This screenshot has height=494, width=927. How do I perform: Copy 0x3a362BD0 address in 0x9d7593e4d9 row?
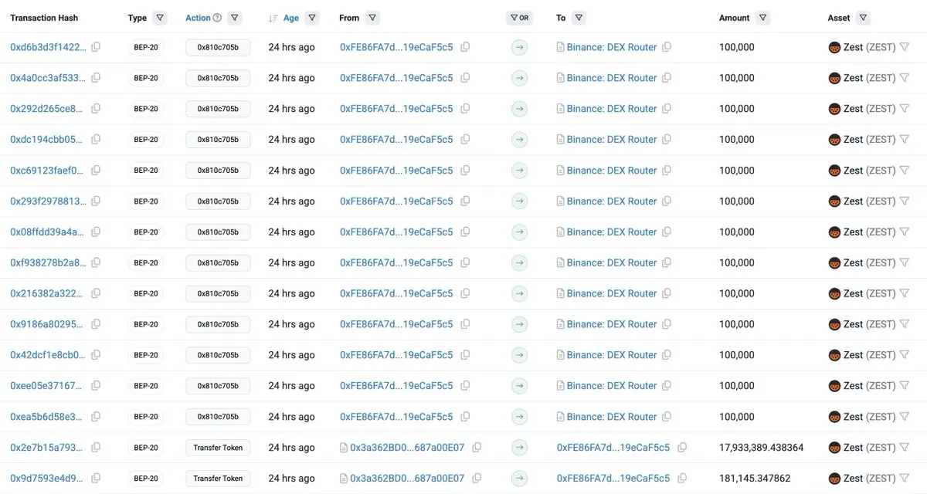(477, 479)
